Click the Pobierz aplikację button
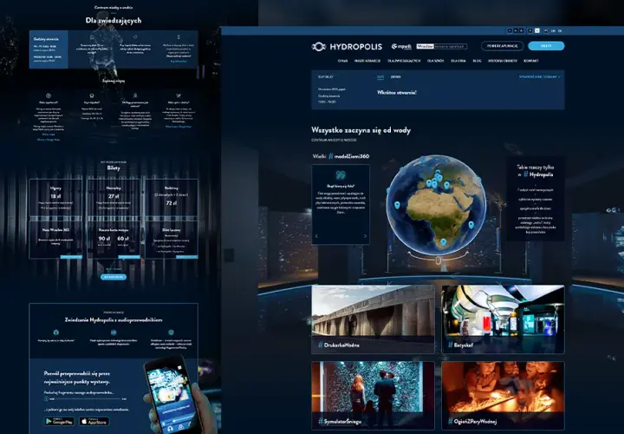 (502, 46)
